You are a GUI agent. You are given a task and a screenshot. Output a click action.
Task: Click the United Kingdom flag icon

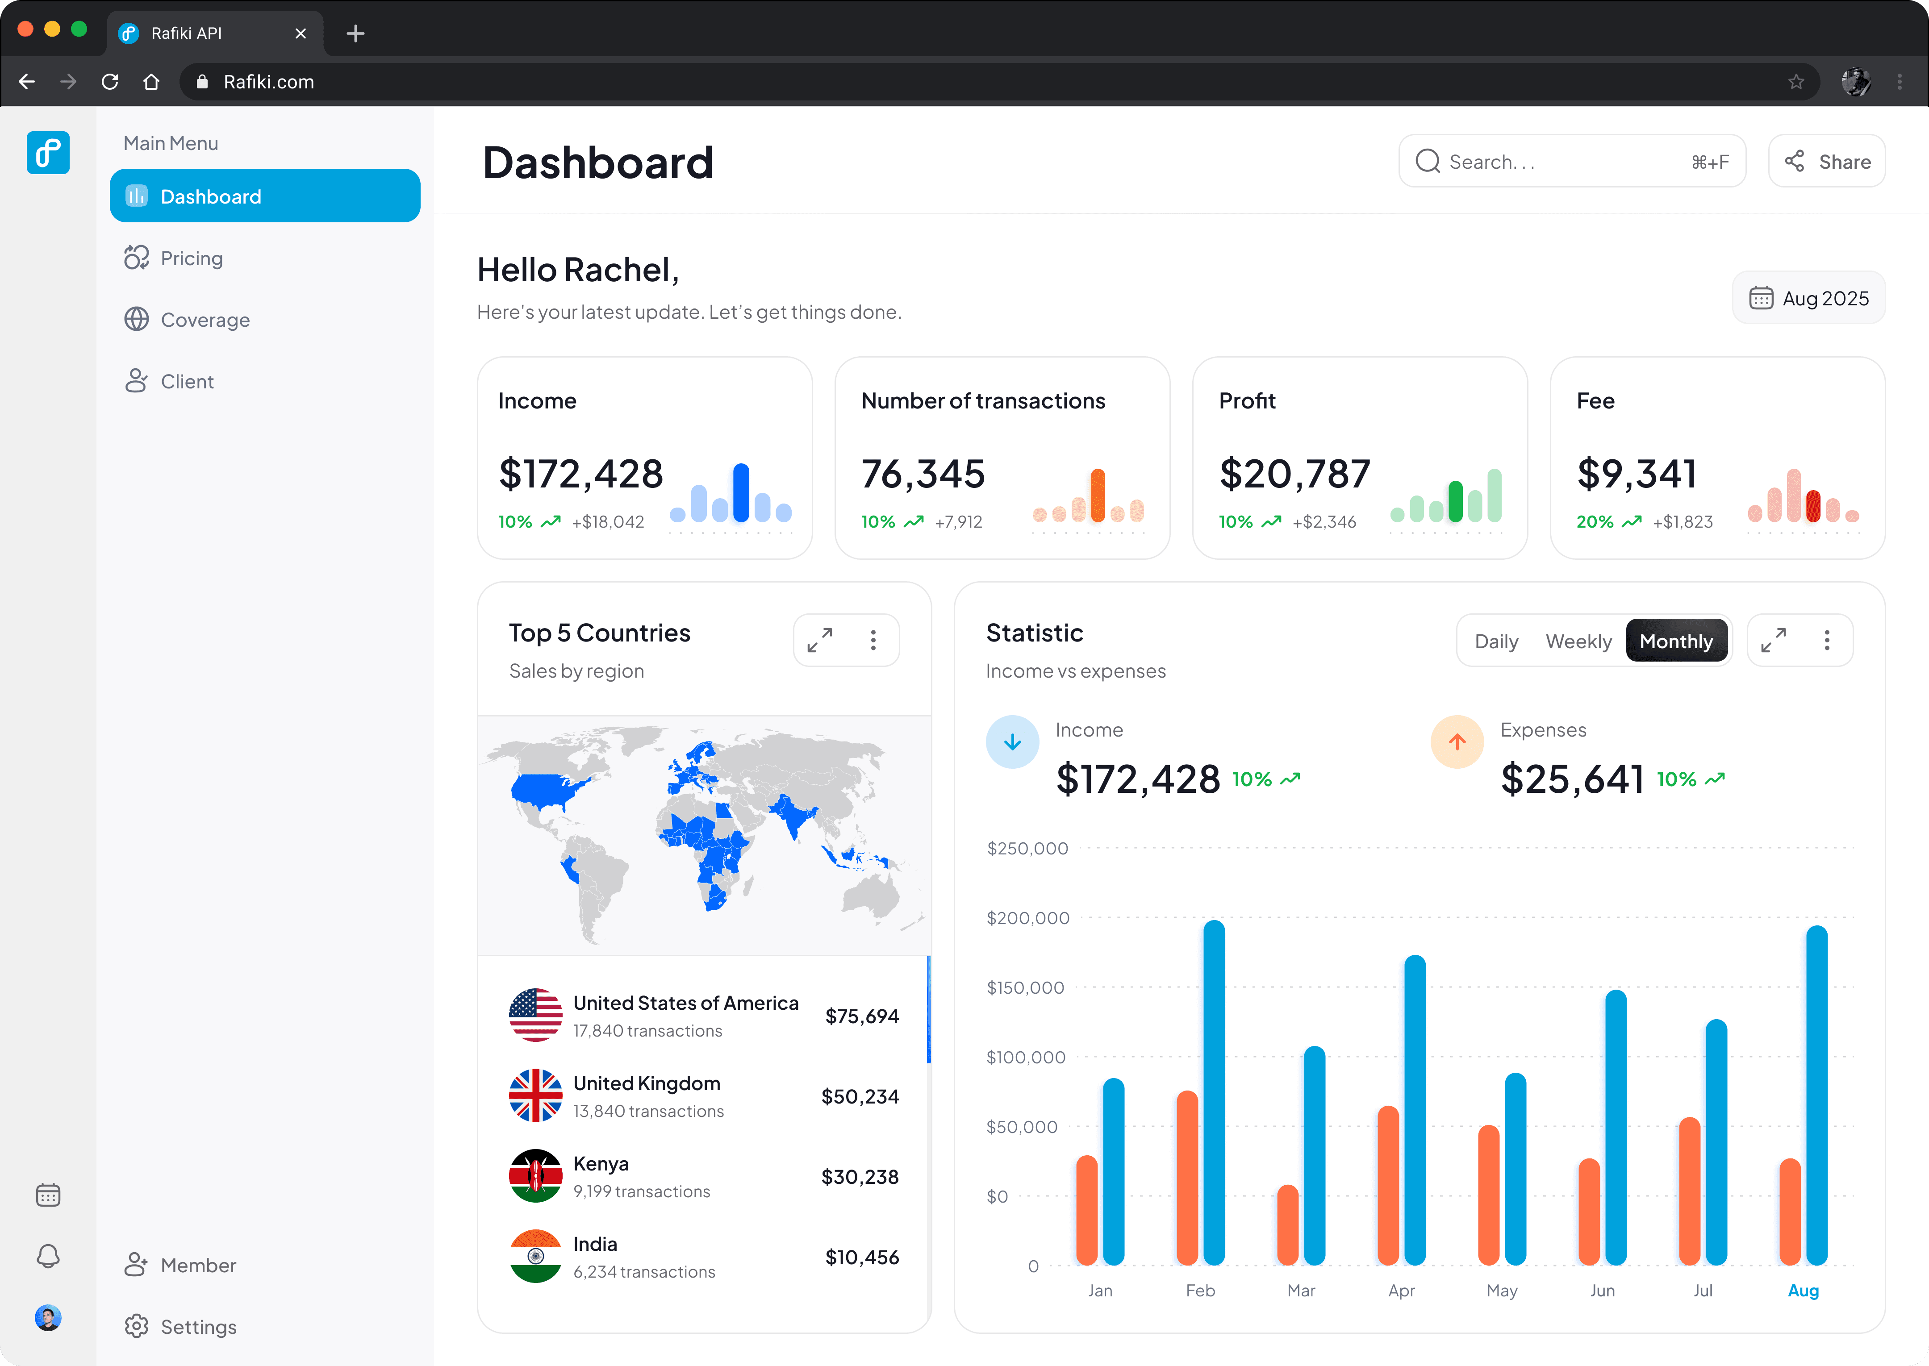point(536,1095)
